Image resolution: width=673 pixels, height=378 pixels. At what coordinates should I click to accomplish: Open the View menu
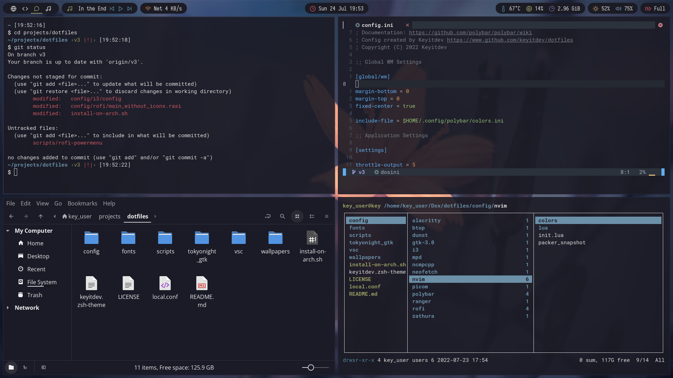pyautogui.click(x=42, y=203)
